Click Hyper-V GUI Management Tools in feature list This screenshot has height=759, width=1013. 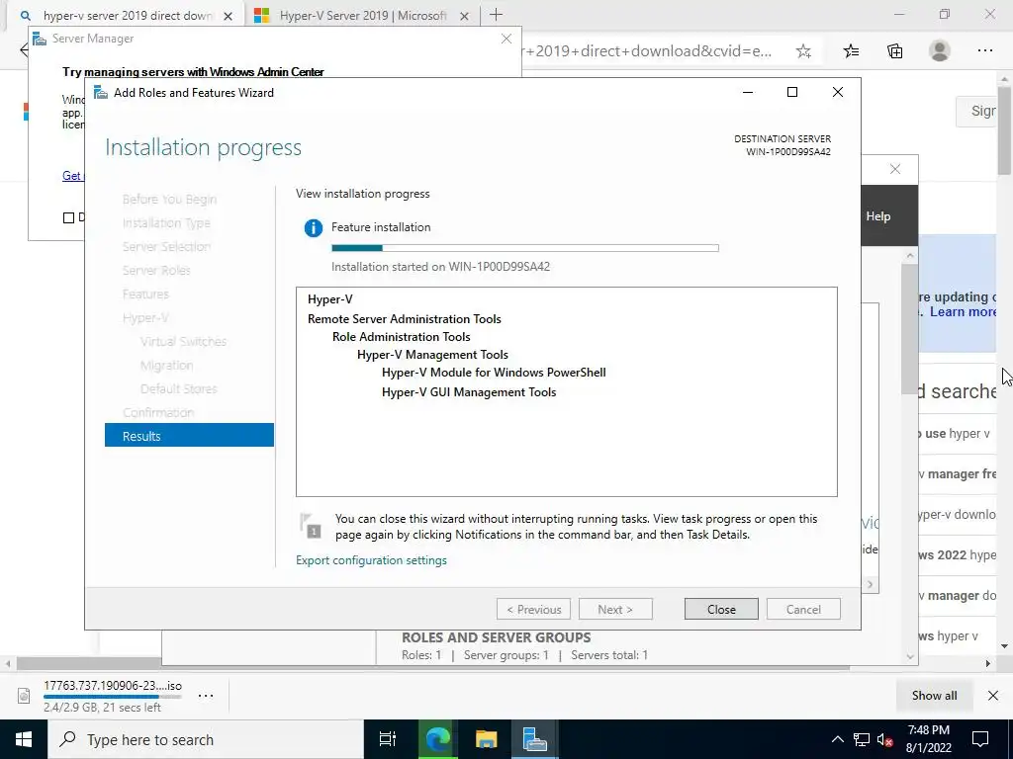[x=468, y=392]
